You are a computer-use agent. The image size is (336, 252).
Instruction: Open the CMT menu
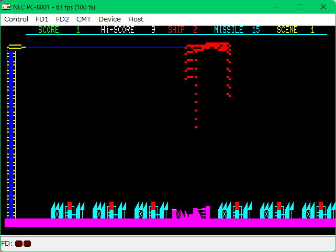point(84,19)
